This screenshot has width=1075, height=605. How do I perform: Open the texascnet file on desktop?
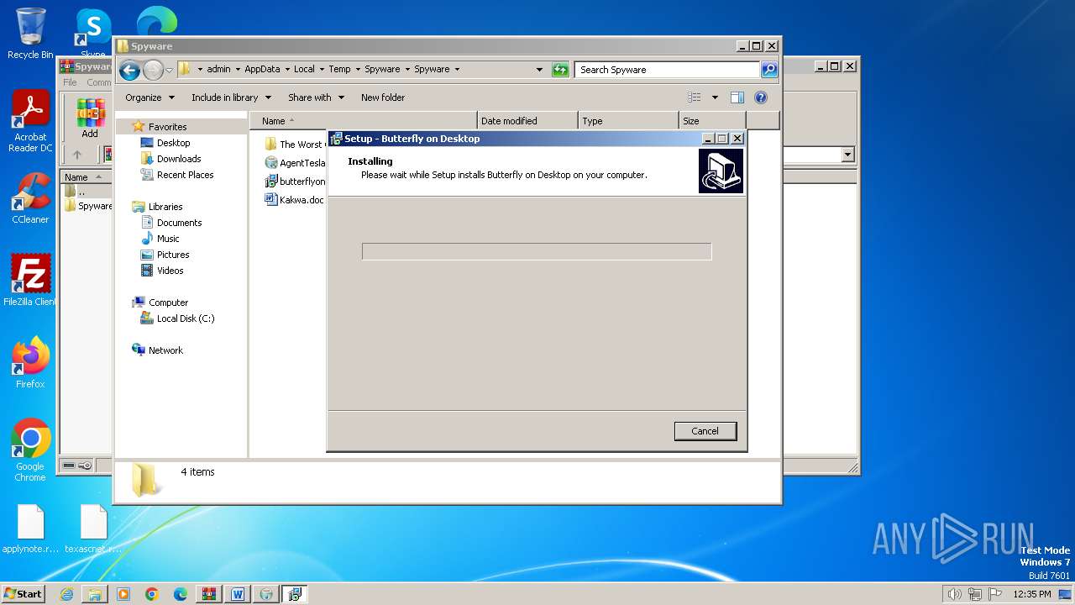[x=93, y=529]
